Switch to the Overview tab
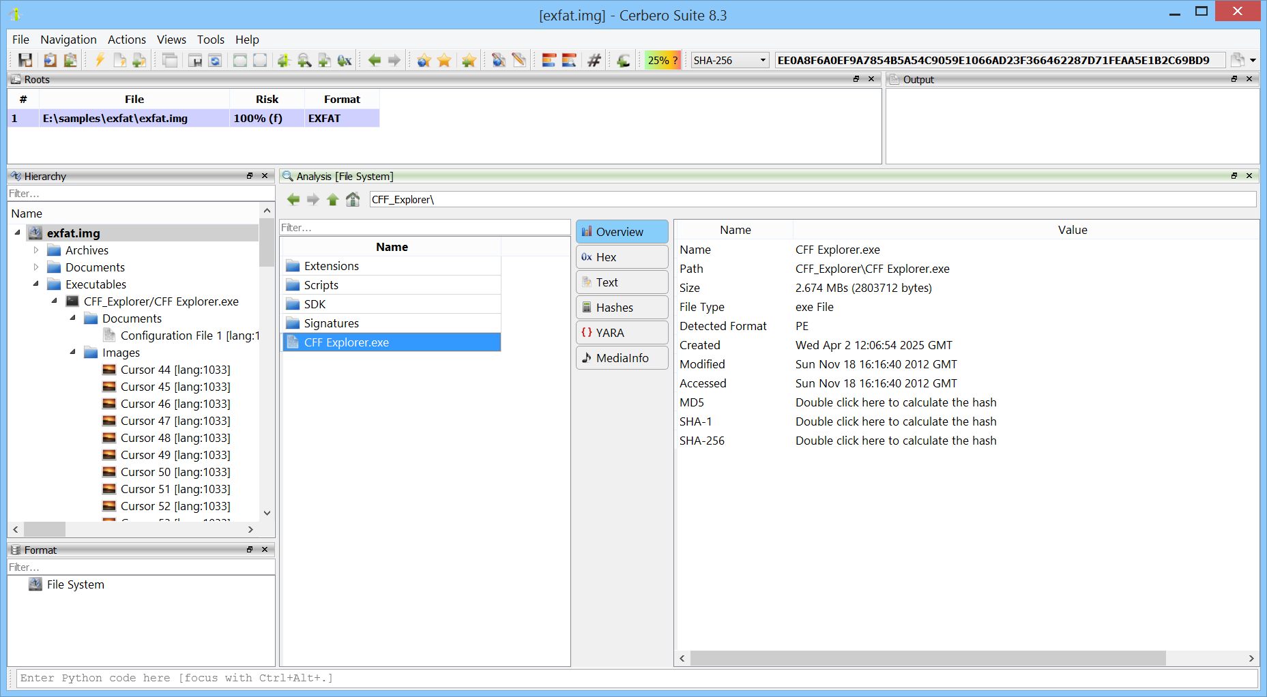1267x697 pixels. (622, 232)
